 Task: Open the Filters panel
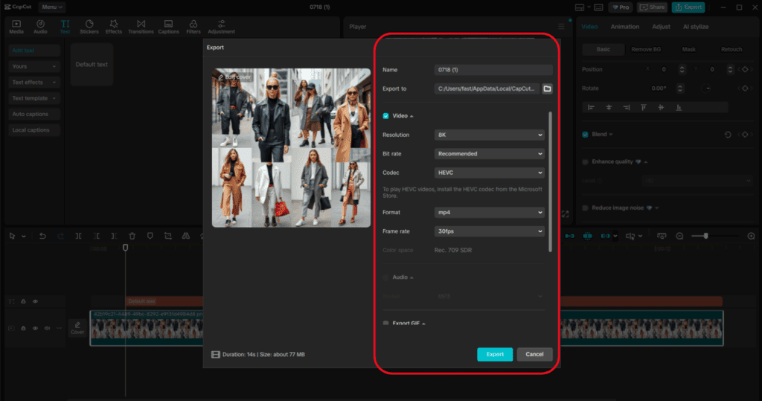[193, 27]
